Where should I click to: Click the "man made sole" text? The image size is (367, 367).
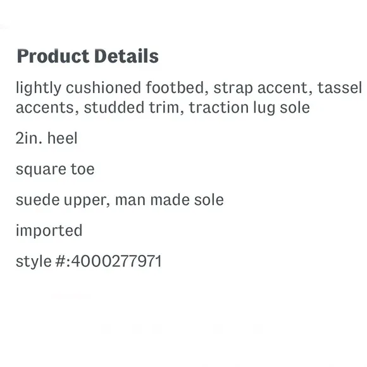[170, 200]
